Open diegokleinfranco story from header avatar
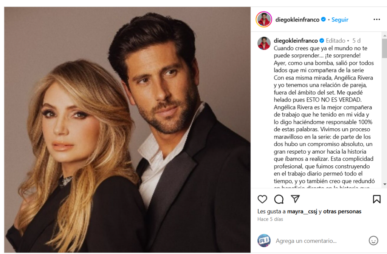This screenshot has width=387, height=254. 264,19
